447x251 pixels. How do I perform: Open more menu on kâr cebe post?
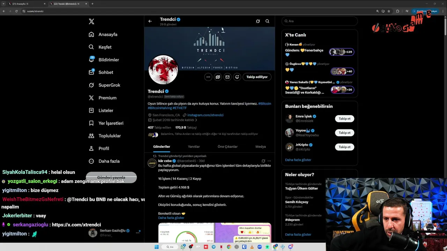coord(269,161)
